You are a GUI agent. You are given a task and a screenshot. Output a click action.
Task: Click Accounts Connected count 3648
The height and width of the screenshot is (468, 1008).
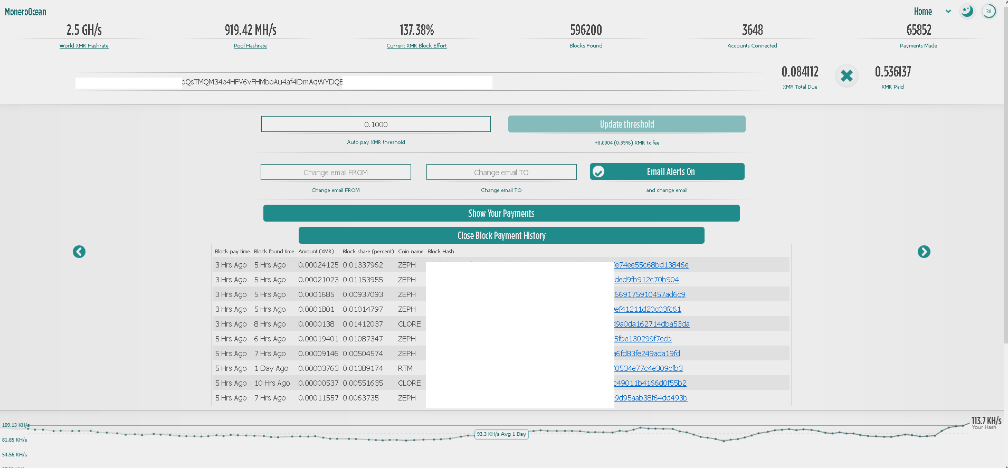[753, 30]
